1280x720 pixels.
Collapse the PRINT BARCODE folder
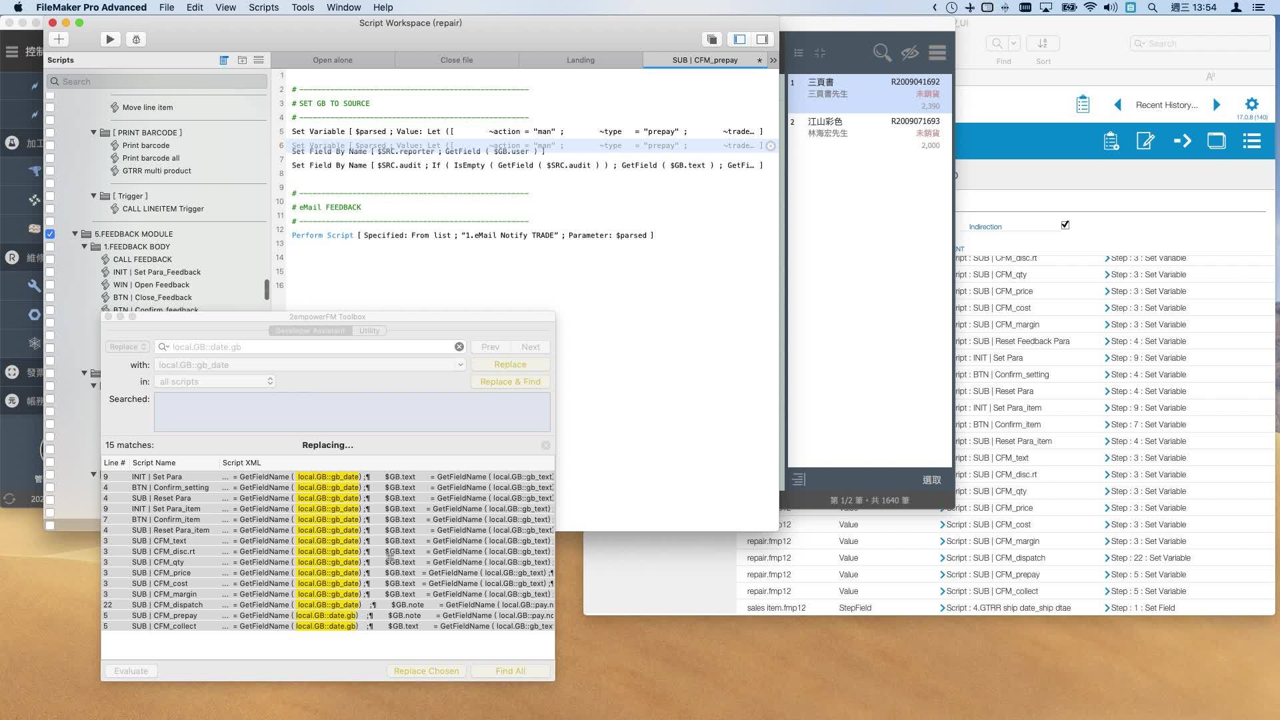[94, 133]
